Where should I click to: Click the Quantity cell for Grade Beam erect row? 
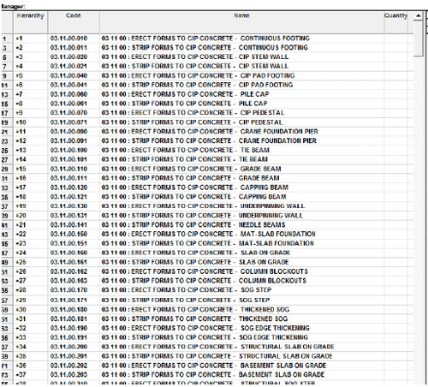tap(395, 169)
